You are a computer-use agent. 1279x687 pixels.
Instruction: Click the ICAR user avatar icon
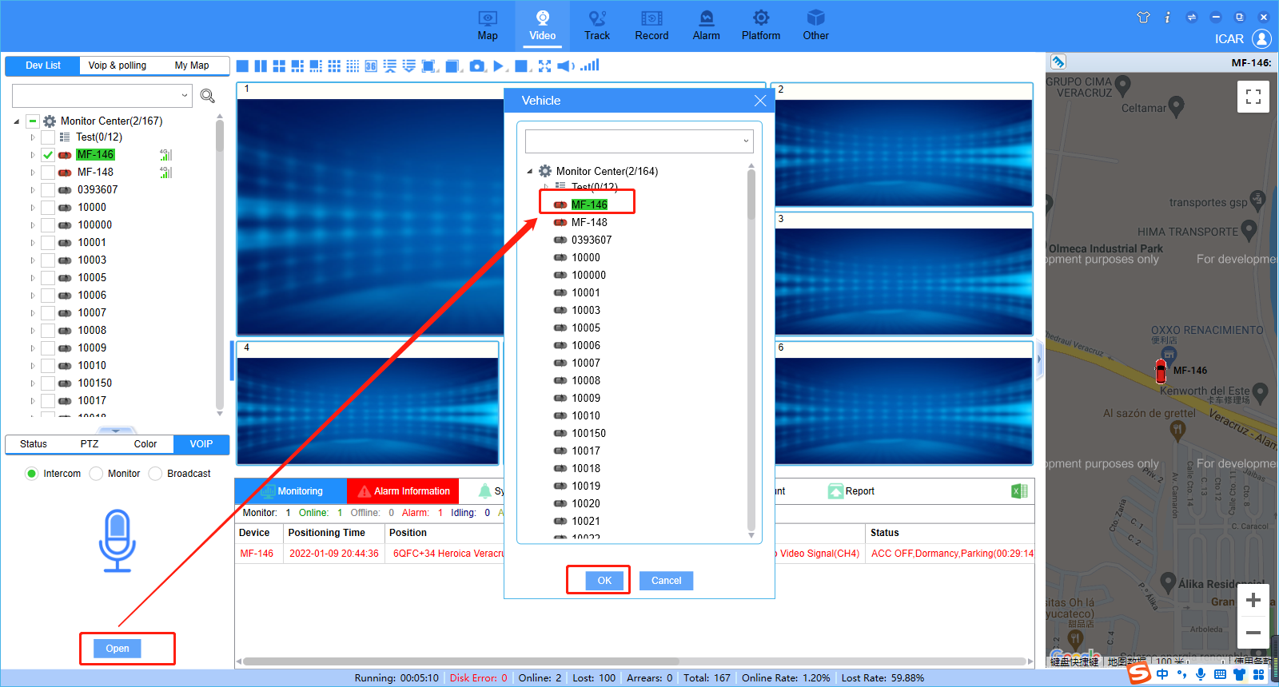(x=1261, y=38)
